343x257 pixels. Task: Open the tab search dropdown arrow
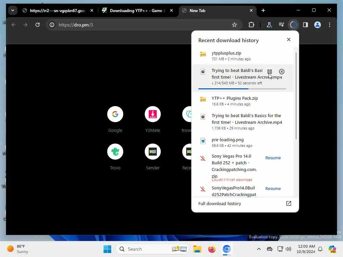tap(13, 10)
